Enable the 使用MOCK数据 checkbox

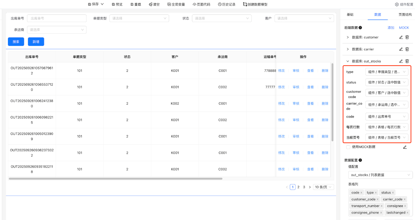click(348, 147)
